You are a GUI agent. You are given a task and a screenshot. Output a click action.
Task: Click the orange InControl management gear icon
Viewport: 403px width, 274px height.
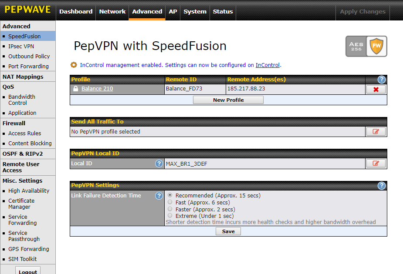[74, 65]
